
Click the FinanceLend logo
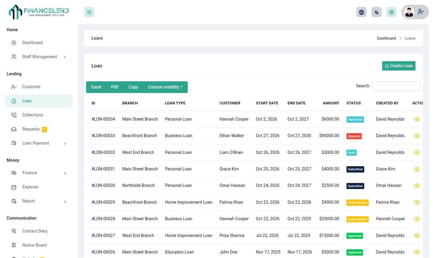pos(39,12)
